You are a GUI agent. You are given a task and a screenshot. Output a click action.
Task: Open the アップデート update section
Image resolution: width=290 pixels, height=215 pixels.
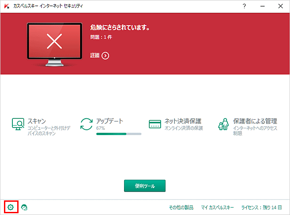109,121
